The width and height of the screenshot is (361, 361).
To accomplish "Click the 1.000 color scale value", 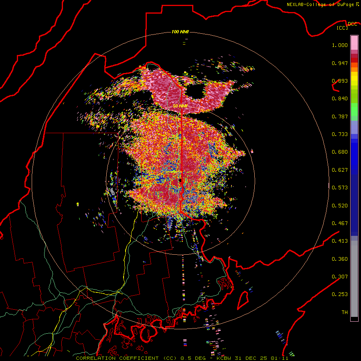I will (340, 45).
